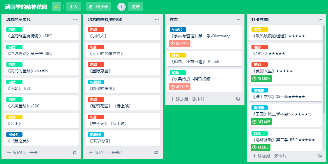Image resolution: width=328 pixels, height=164 pixels.
Task: Open card 《企鹅群里有特务》-BBC
Action: pos(41,33)
